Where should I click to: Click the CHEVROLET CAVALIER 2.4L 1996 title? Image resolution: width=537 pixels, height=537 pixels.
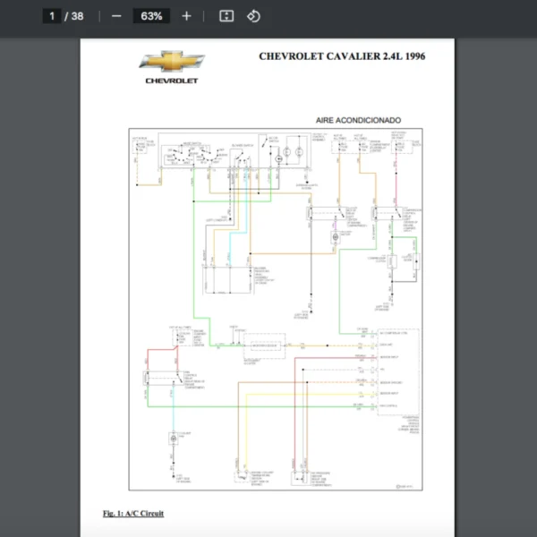pos(342,56)
